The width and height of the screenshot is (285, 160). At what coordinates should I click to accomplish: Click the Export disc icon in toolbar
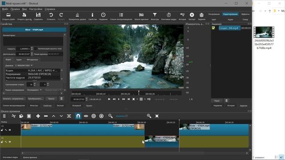click(x=192, y=15)
